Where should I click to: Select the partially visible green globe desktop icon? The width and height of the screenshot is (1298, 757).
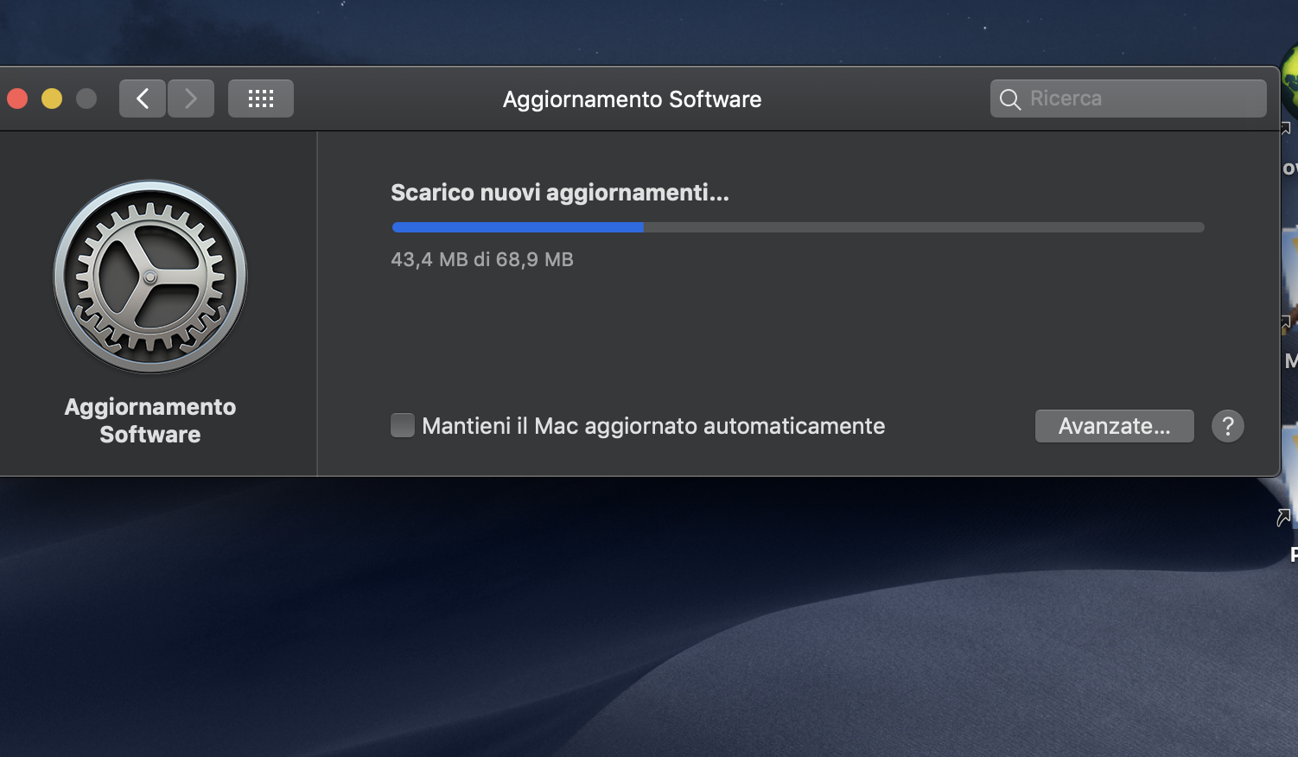coord(1289,82)
